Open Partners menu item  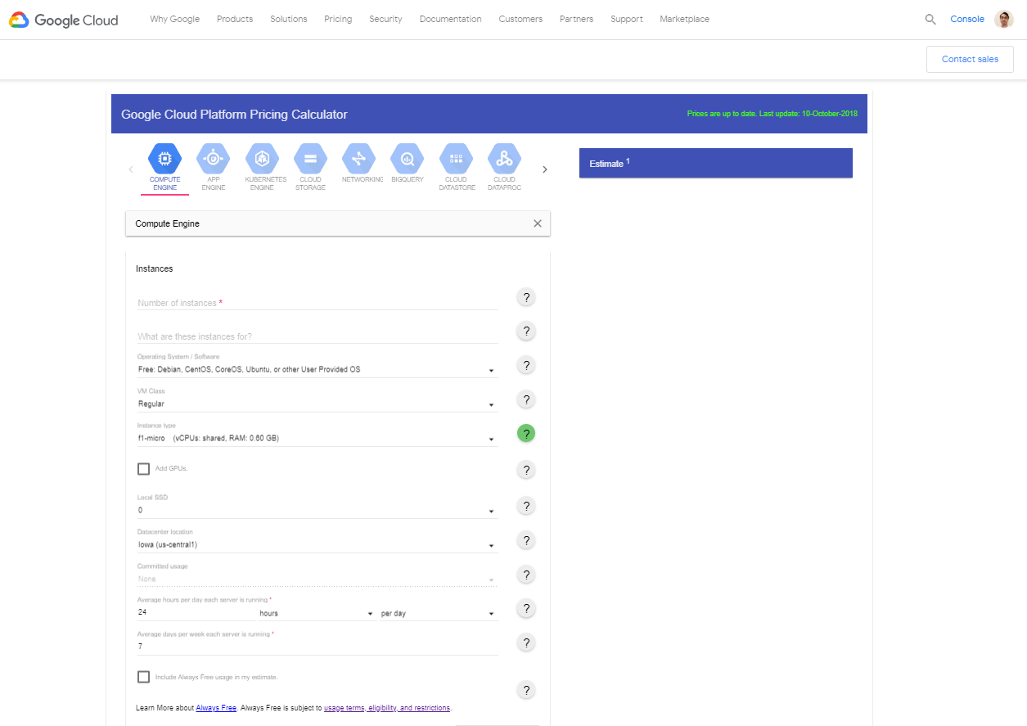(577, 19)
